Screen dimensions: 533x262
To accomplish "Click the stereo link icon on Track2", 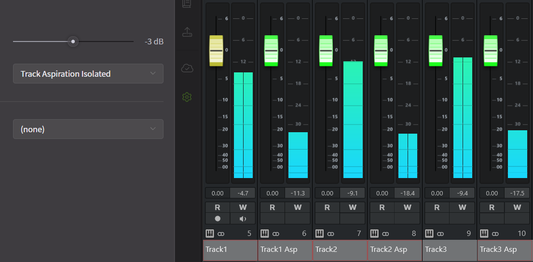I will 331,234.
